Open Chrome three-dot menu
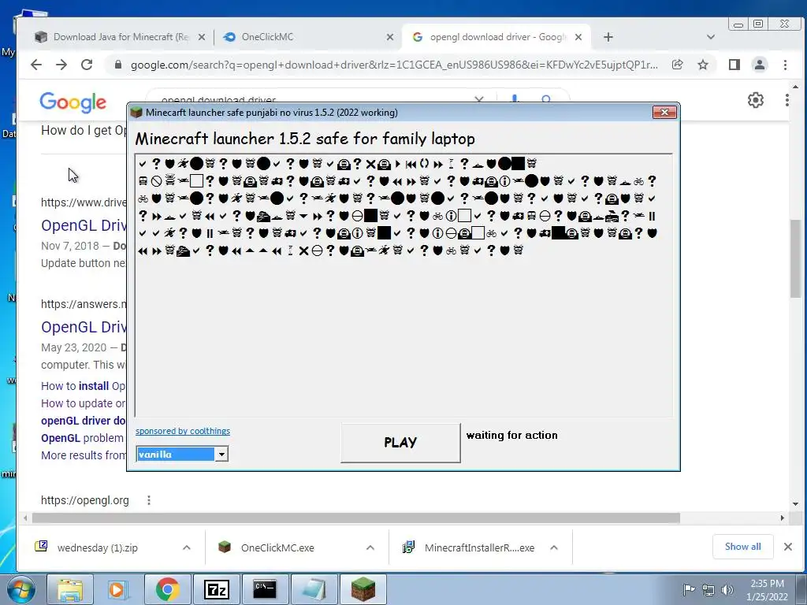The height and width of the screenshot is (605, 807). 785,65
